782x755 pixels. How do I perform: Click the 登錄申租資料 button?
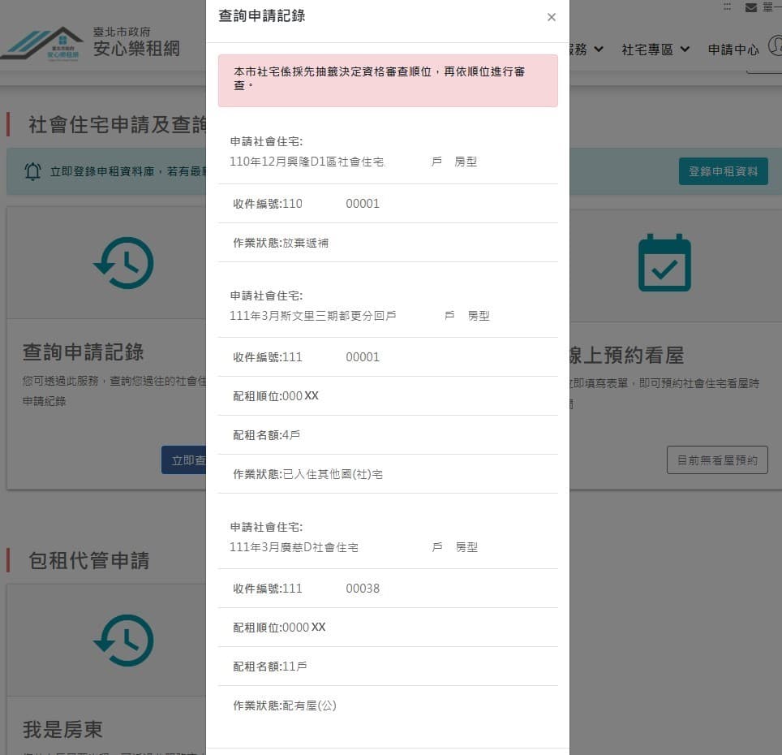pyautogui.click(x=723, y=171)
